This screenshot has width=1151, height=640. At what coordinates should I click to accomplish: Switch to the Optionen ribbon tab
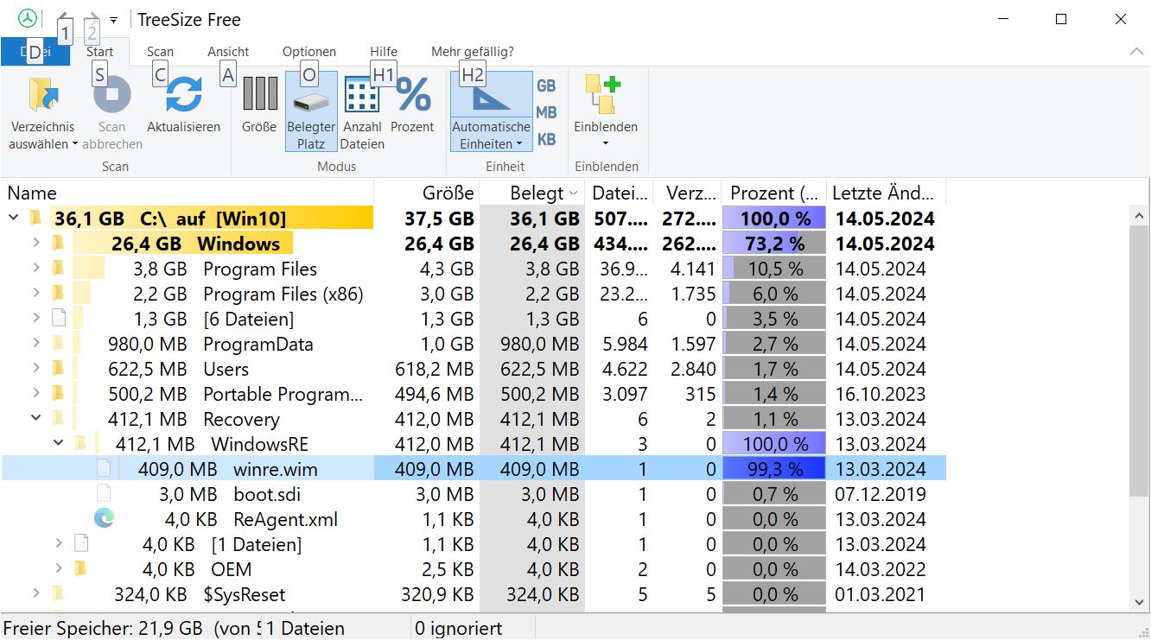309,52
